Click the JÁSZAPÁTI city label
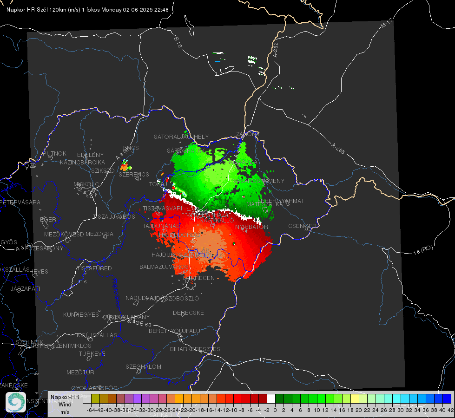455x418 pixels. [x=25, y=288]
